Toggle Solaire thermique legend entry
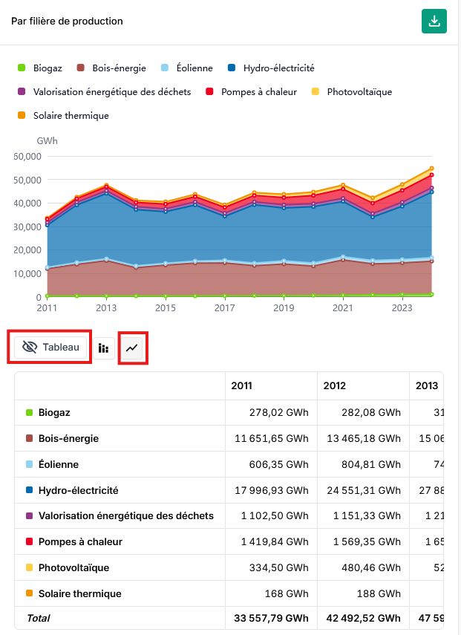461x635 pixels. coord(63,116)
